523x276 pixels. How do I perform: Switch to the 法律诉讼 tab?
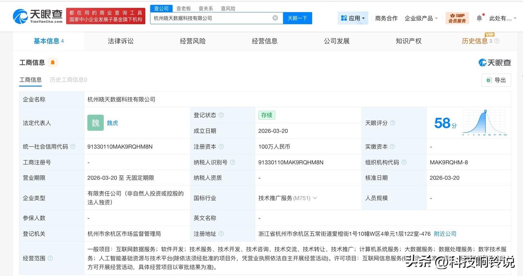click(121, 41)
